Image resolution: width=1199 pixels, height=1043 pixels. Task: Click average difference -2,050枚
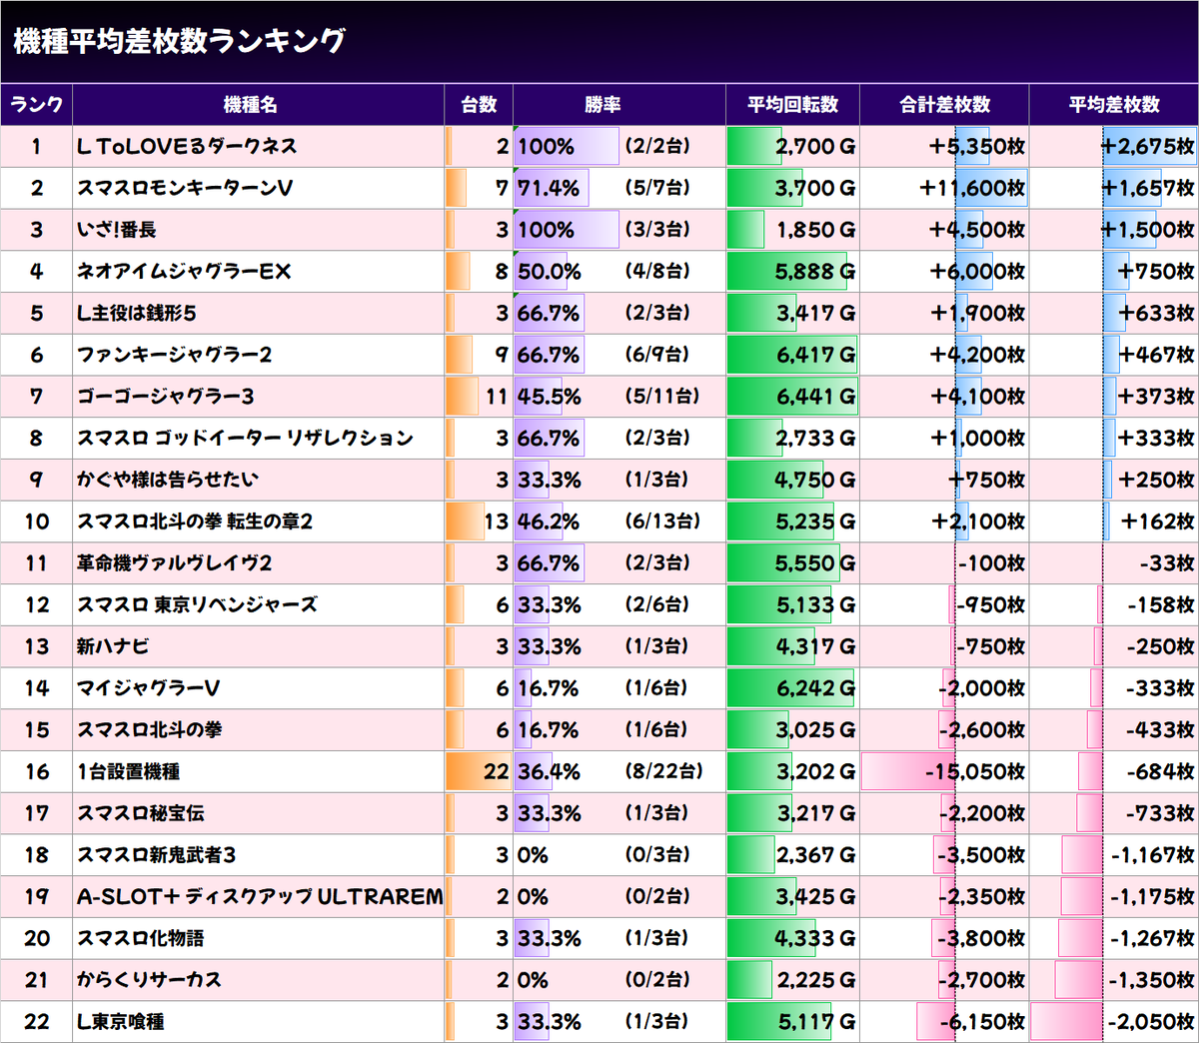coord(1152,1022)
